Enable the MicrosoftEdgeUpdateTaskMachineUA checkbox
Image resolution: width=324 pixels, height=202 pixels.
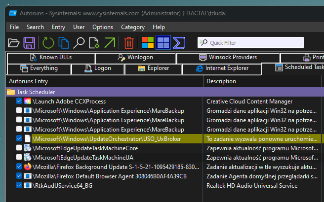19,157
